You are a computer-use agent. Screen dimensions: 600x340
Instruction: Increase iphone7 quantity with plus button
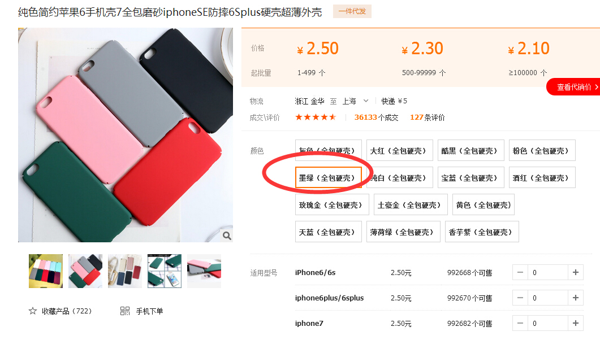[576, 323]
